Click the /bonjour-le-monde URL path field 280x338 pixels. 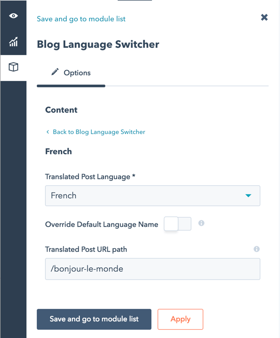[152, 269]
